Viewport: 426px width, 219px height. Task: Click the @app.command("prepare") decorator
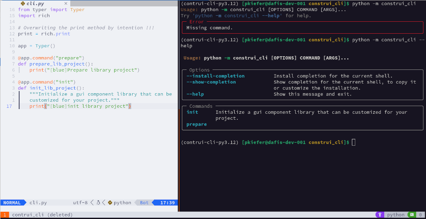51,58
